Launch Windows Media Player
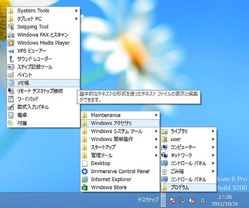The height and width of the screenshot is (208, 249). click(43, 43)
